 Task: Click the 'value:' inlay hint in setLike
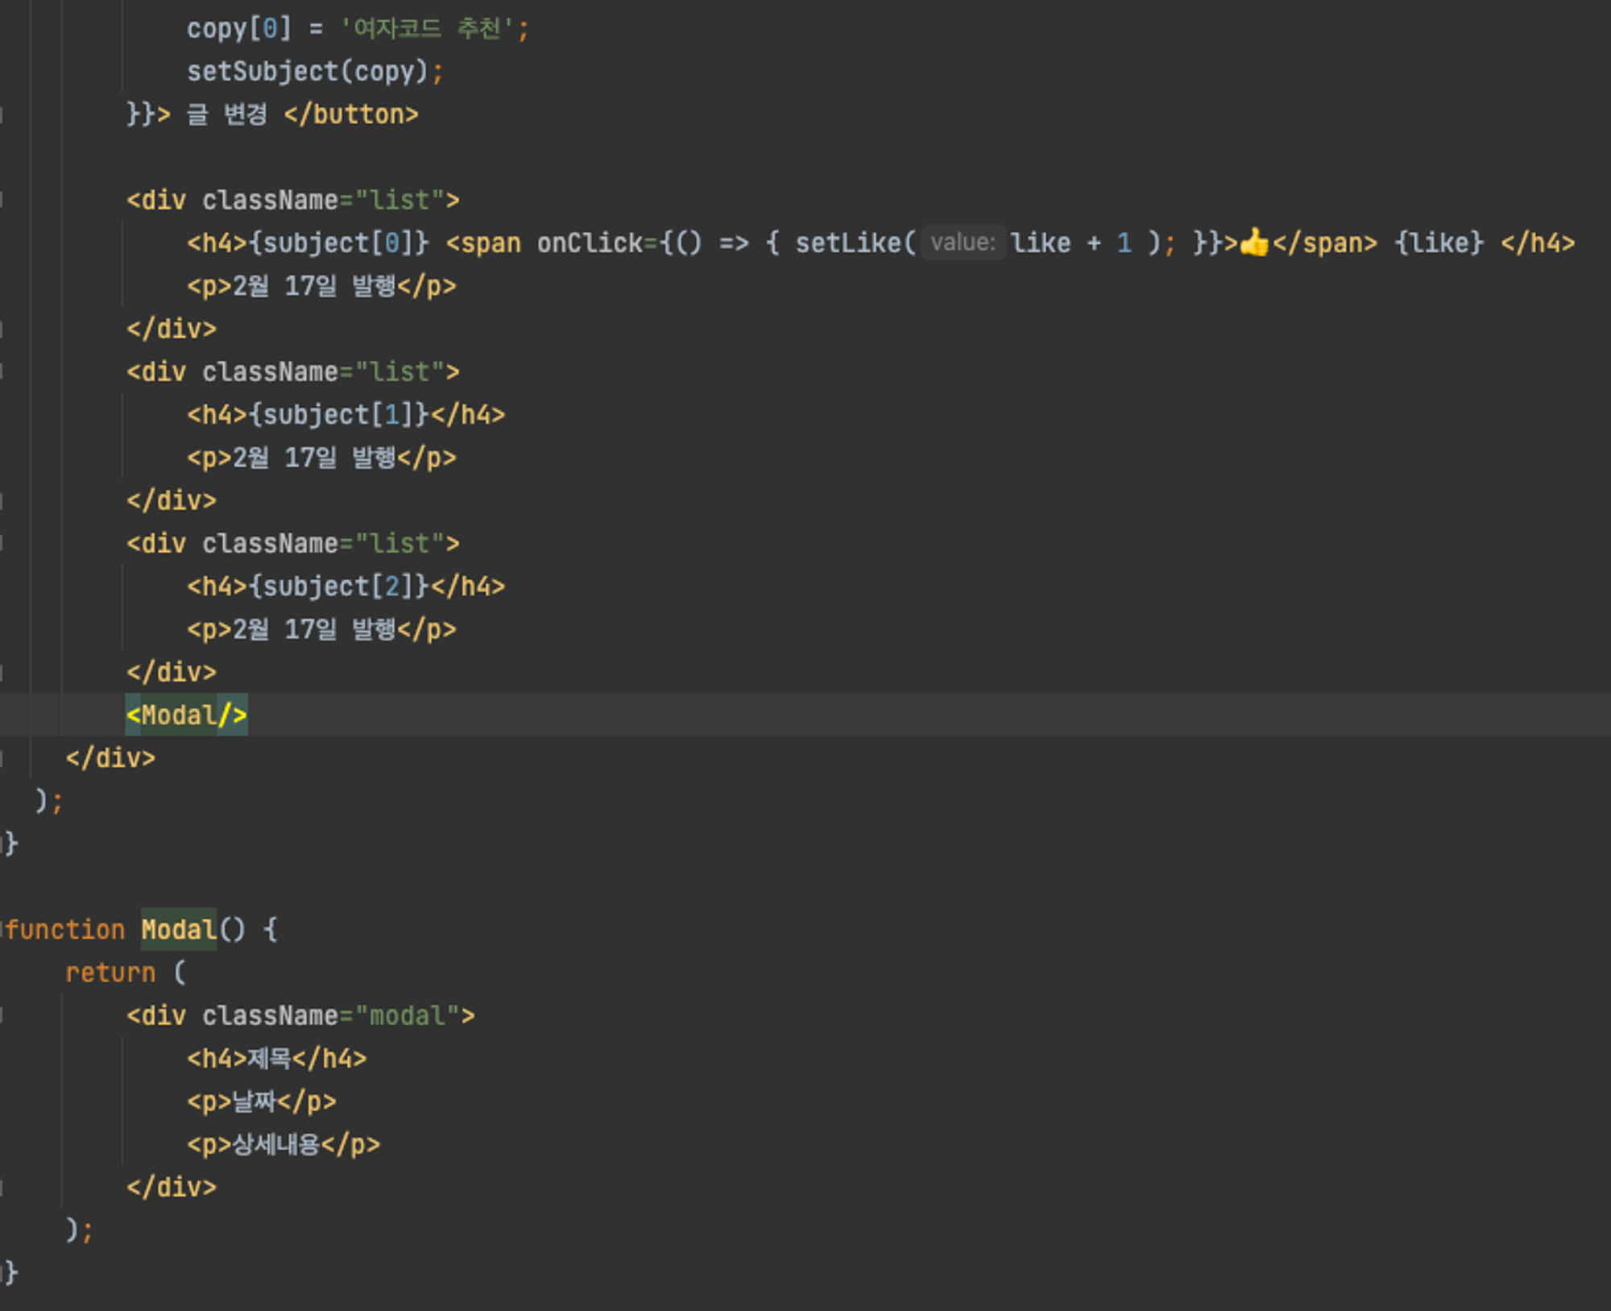click(963, 243)
